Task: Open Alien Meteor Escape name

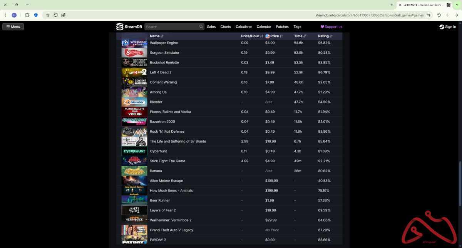Action: point(166,181)
